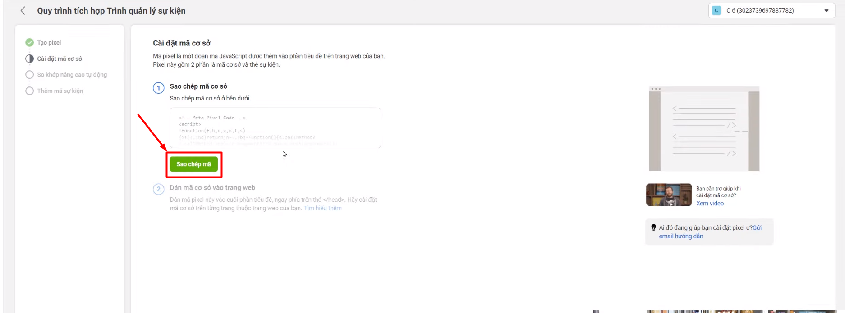Click the code window illustration
The width and height of the screenshot is (845, 313).
pos(704,129)
